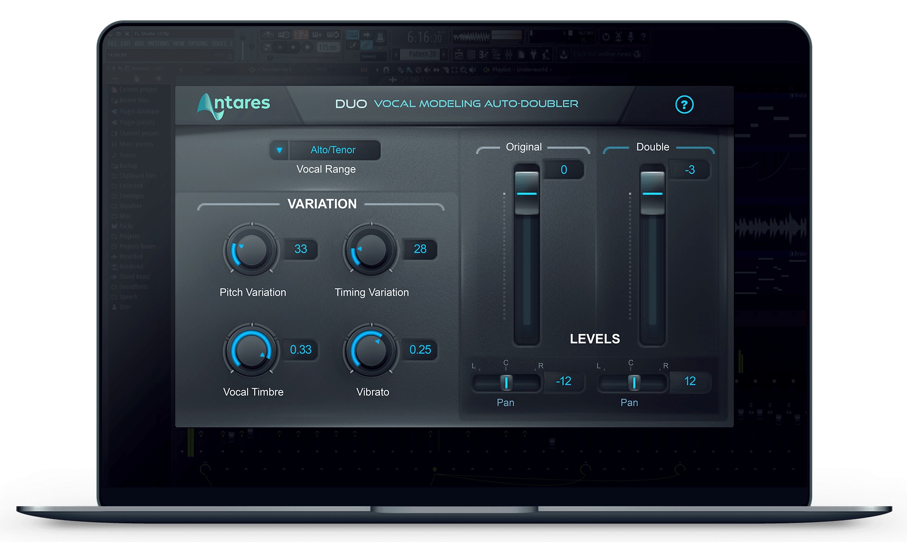Click the Double Pan slider handle
The width and height of the screenshot is (907, 542).
(634, 382)
